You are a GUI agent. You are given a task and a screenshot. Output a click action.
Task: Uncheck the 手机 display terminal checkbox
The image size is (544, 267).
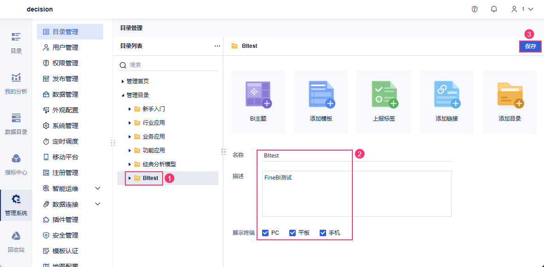point(323,232)
